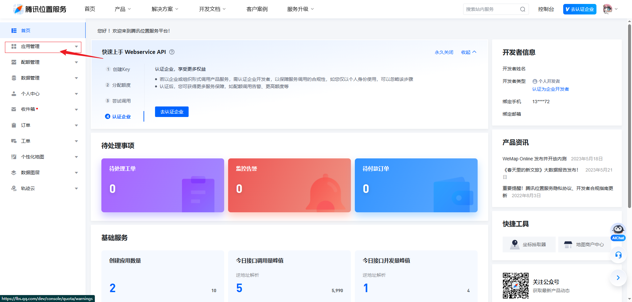Select step 2 分配额度
The image size is (632, 302).
pyautogui.click(x=118, y=85)
